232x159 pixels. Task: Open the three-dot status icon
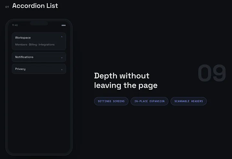click(63, 25)
